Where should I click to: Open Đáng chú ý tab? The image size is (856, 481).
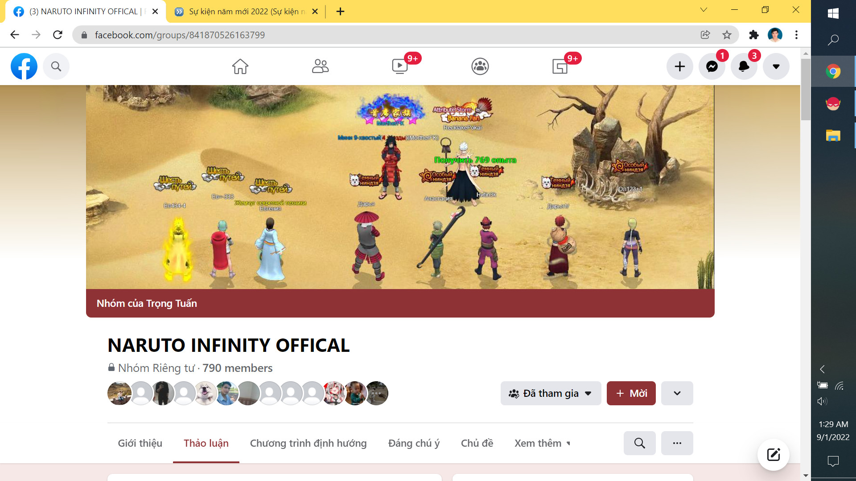tap(414, 443)
